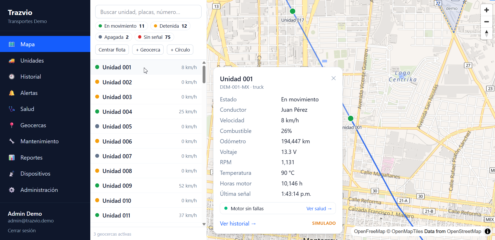This screenshot has width=495, height=240.
Task: Click the Alertas bell icon
Action: tap(12, 93)
